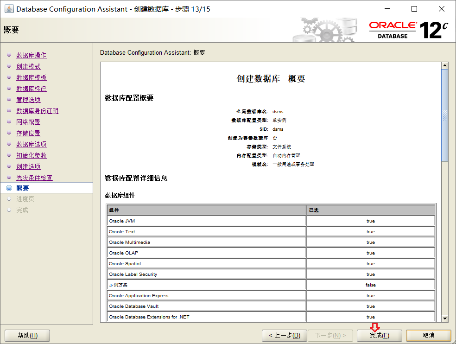This screenshot has height=344, width=456.
Task: Jump to the 数据库标识 step
Action: click(x=32, y=89)
